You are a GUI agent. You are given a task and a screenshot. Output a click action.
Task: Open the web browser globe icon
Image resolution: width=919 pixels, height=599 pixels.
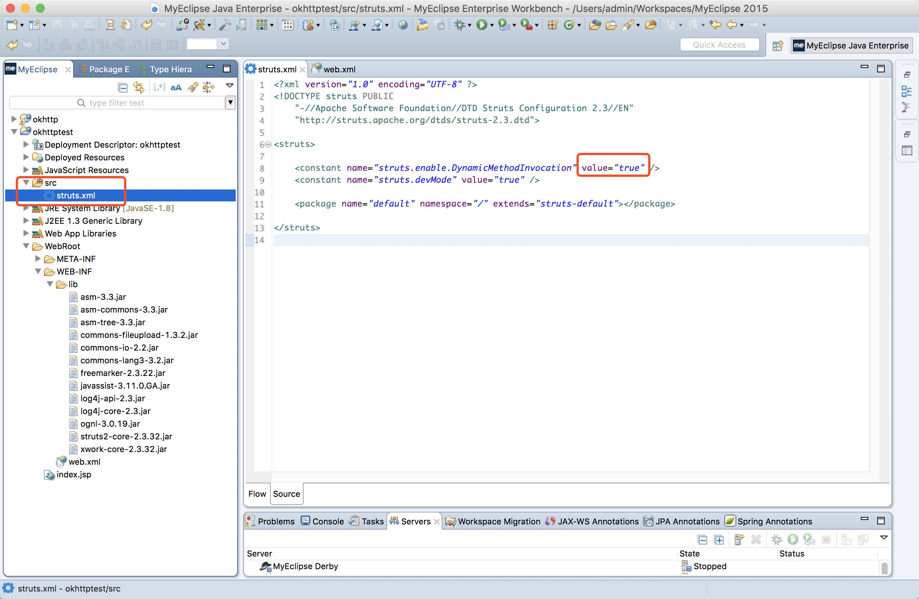click(x=403, y=25)
